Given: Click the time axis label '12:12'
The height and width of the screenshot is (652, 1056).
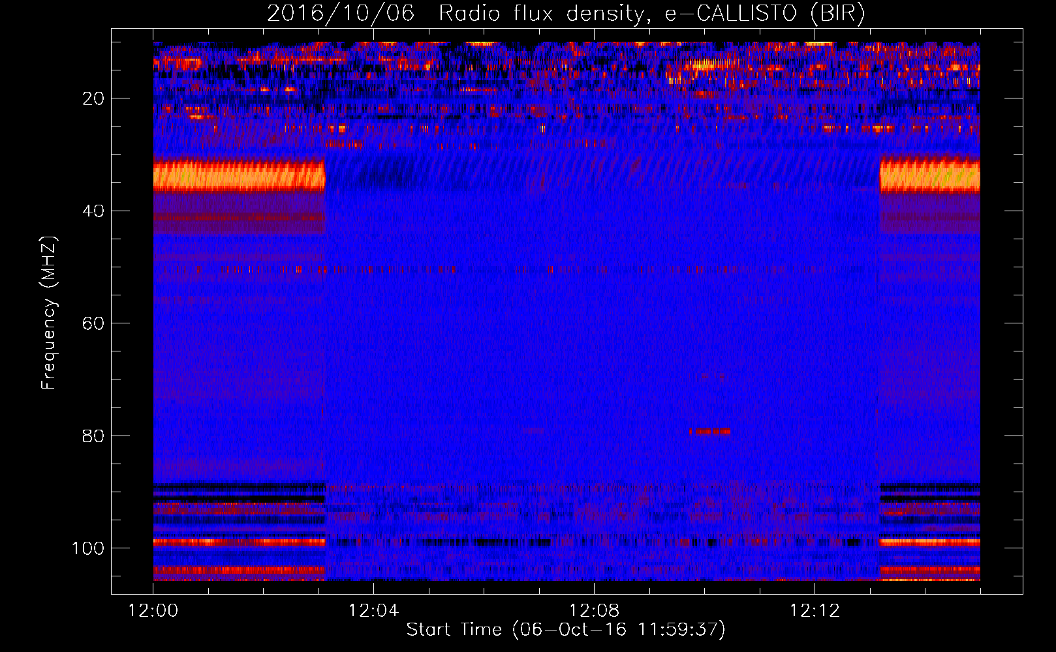Looking at the screenshot, I should [815, 611].
